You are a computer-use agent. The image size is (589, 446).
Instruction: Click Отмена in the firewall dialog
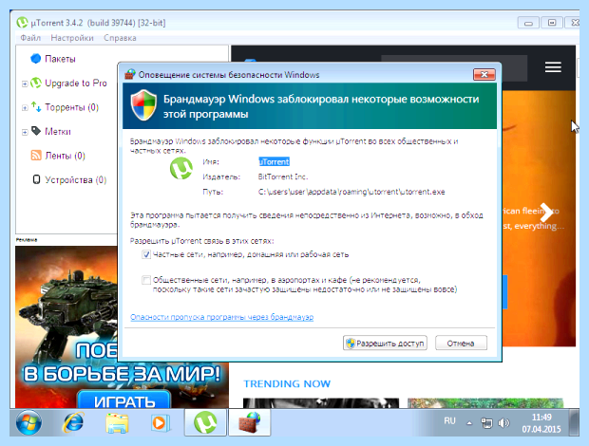461,343
